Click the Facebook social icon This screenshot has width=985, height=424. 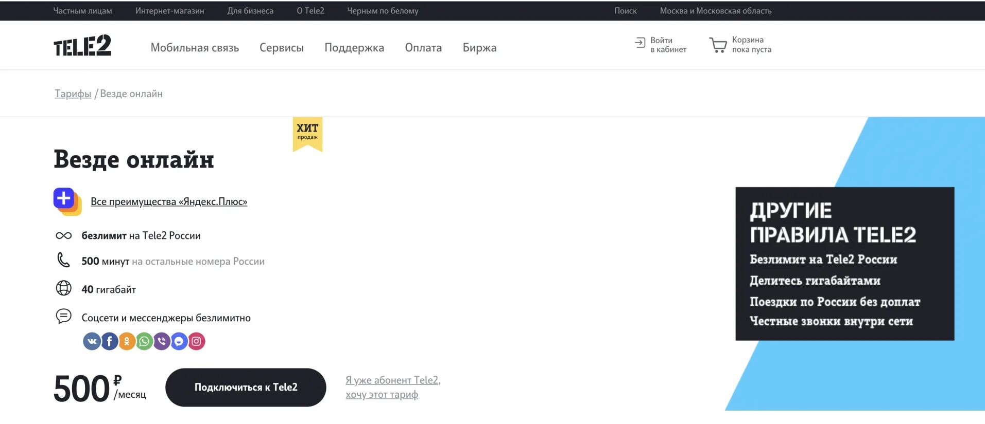click(109, 341)
